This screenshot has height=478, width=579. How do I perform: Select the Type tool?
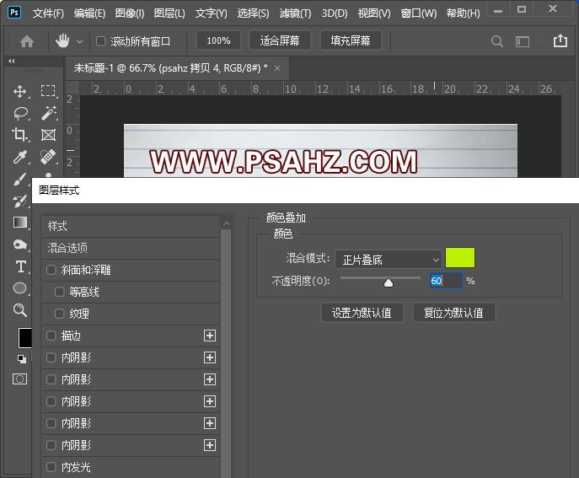point(20,266)
